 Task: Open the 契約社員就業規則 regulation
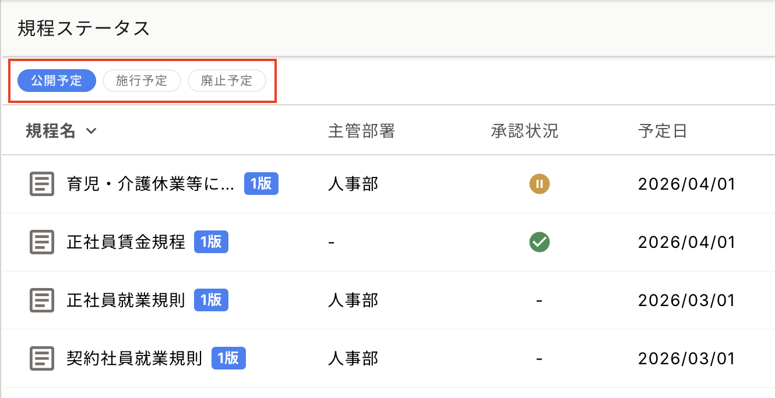pos(135,358)
